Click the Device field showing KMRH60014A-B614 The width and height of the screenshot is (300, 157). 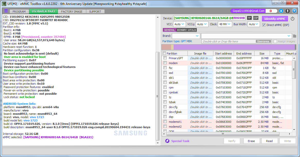[210, 18]
